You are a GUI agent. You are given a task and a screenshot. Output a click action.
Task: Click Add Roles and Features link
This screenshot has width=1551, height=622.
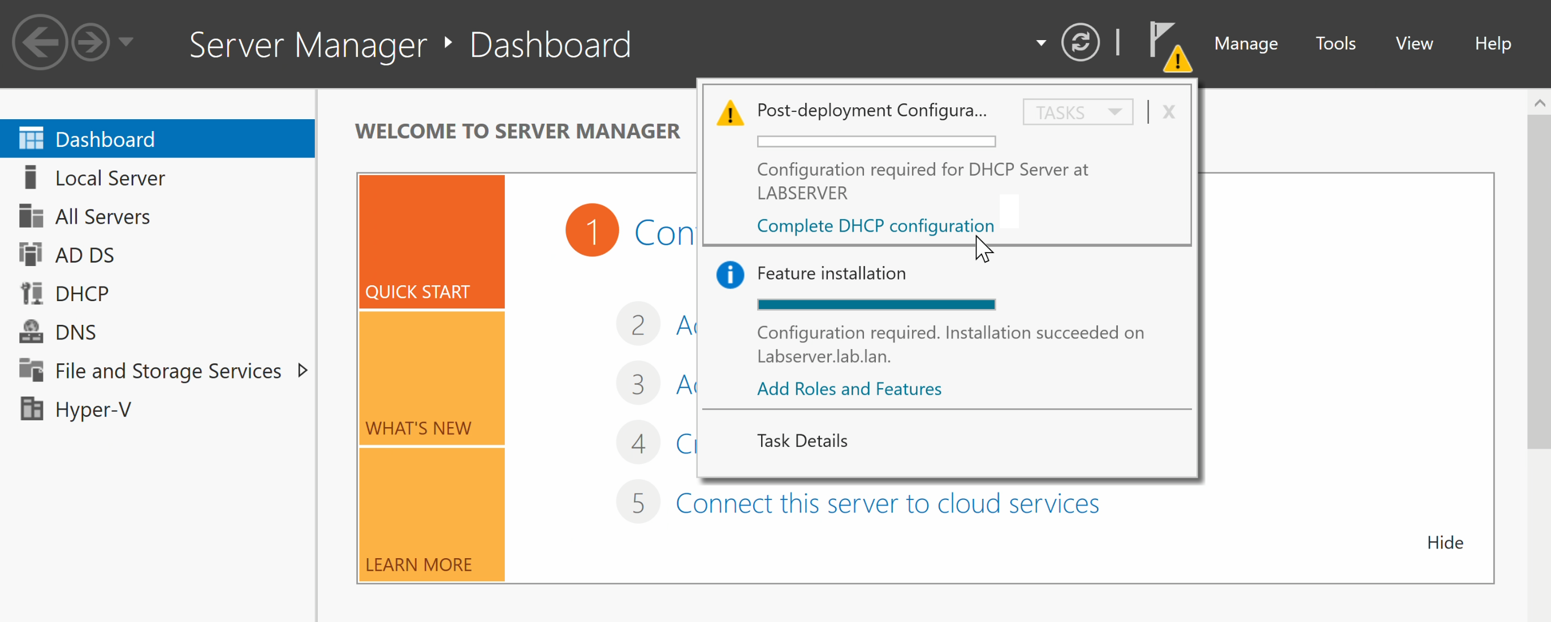coord(849,389)
